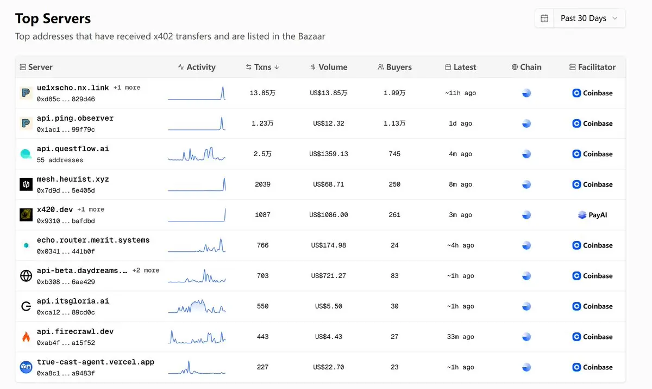Expand '+1 more' next to ue1xscho.nx.link
Viewport: 652px width, 389px height.
pyautogui.click(x=127, y=88)
